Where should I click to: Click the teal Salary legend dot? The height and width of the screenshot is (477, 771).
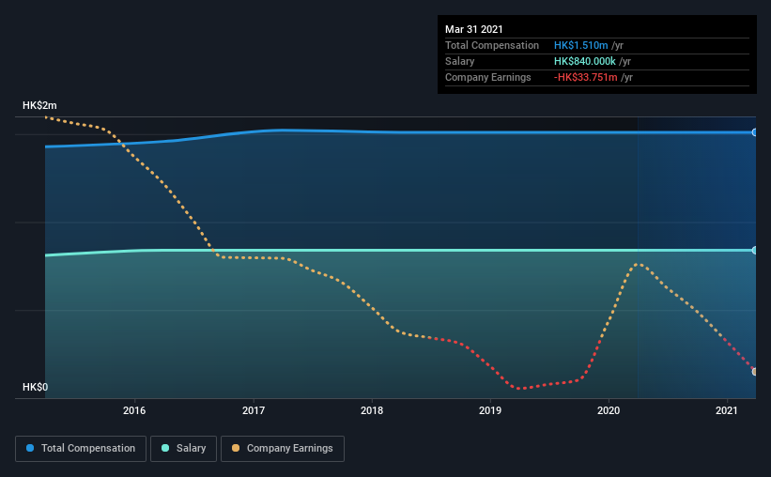point(165,448)
